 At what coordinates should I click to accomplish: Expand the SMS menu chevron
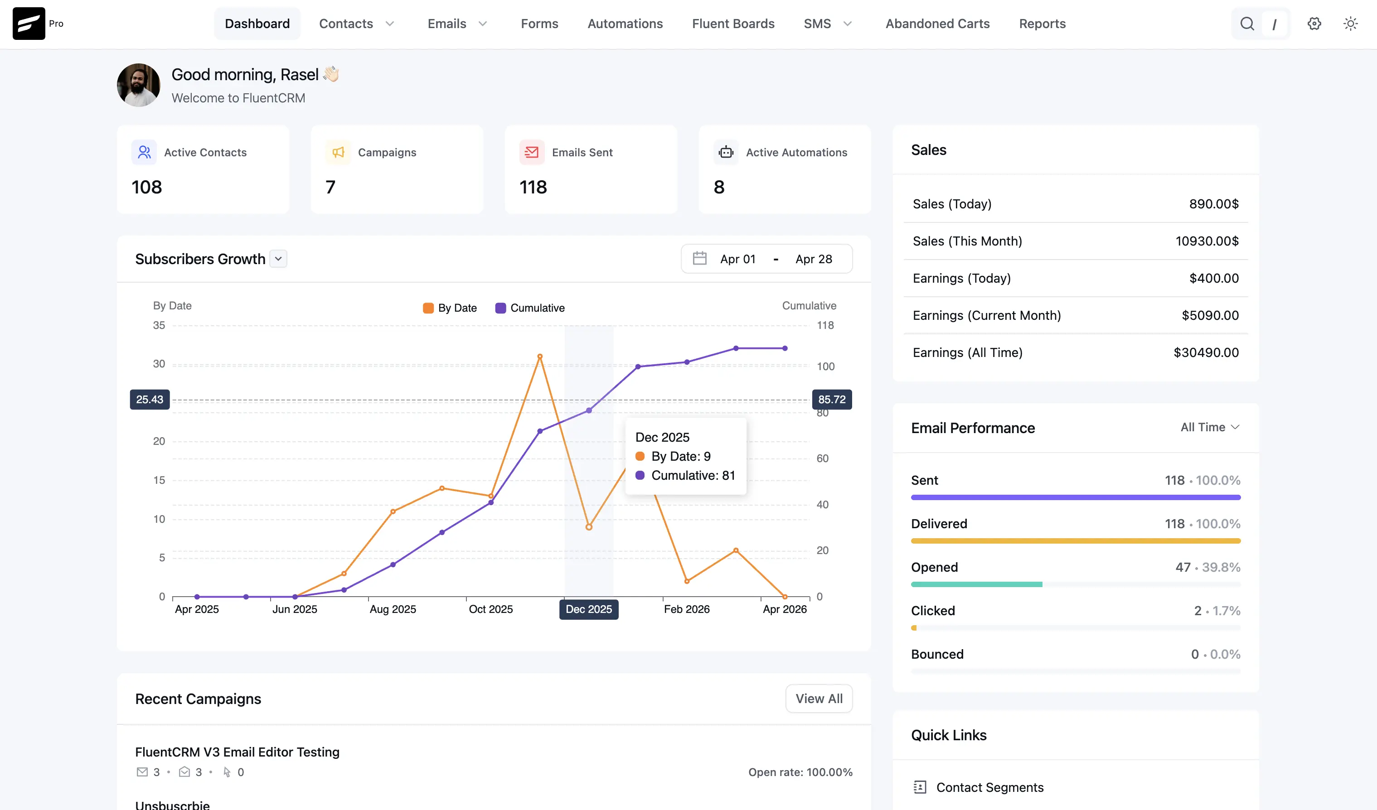click(x=848, y=24)
